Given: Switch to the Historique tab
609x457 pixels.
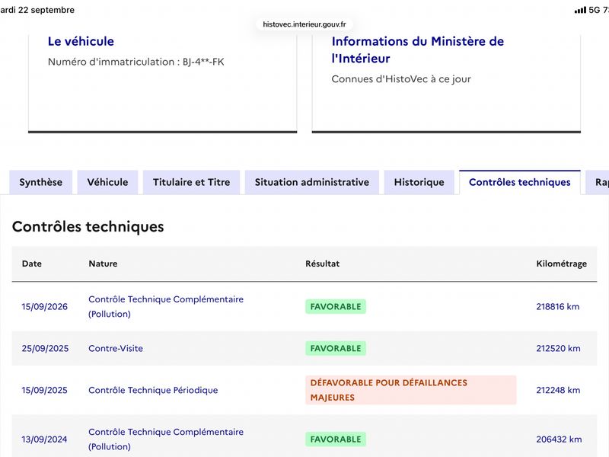Looking at the screenshot, I should tap(419, 182).
